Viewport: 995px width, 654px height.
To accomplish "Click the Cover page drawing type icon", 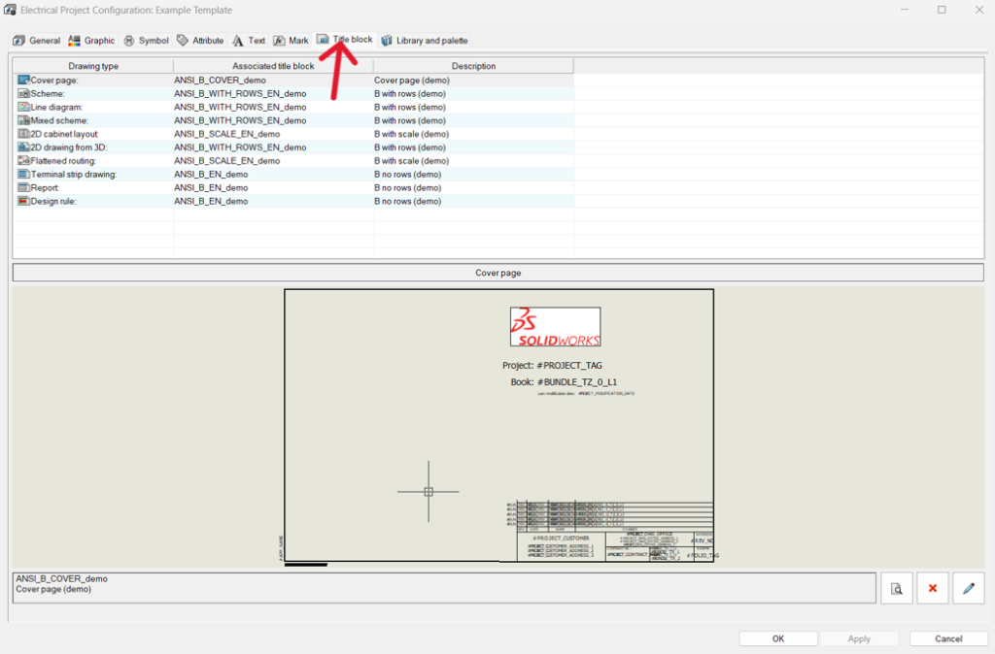I will (x=23, y=80).
